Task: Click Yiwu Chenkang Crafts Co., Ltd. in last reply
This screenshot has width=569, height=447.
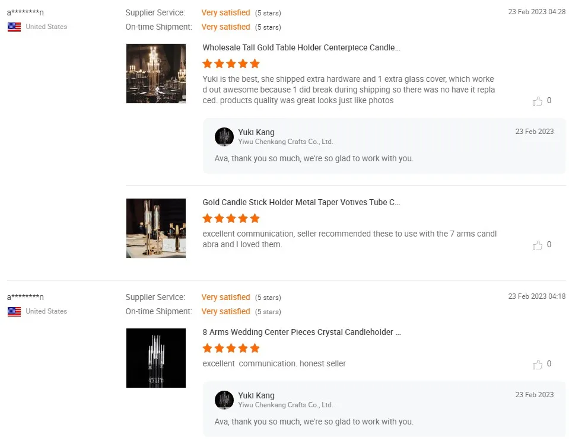Action: (285, 405)
